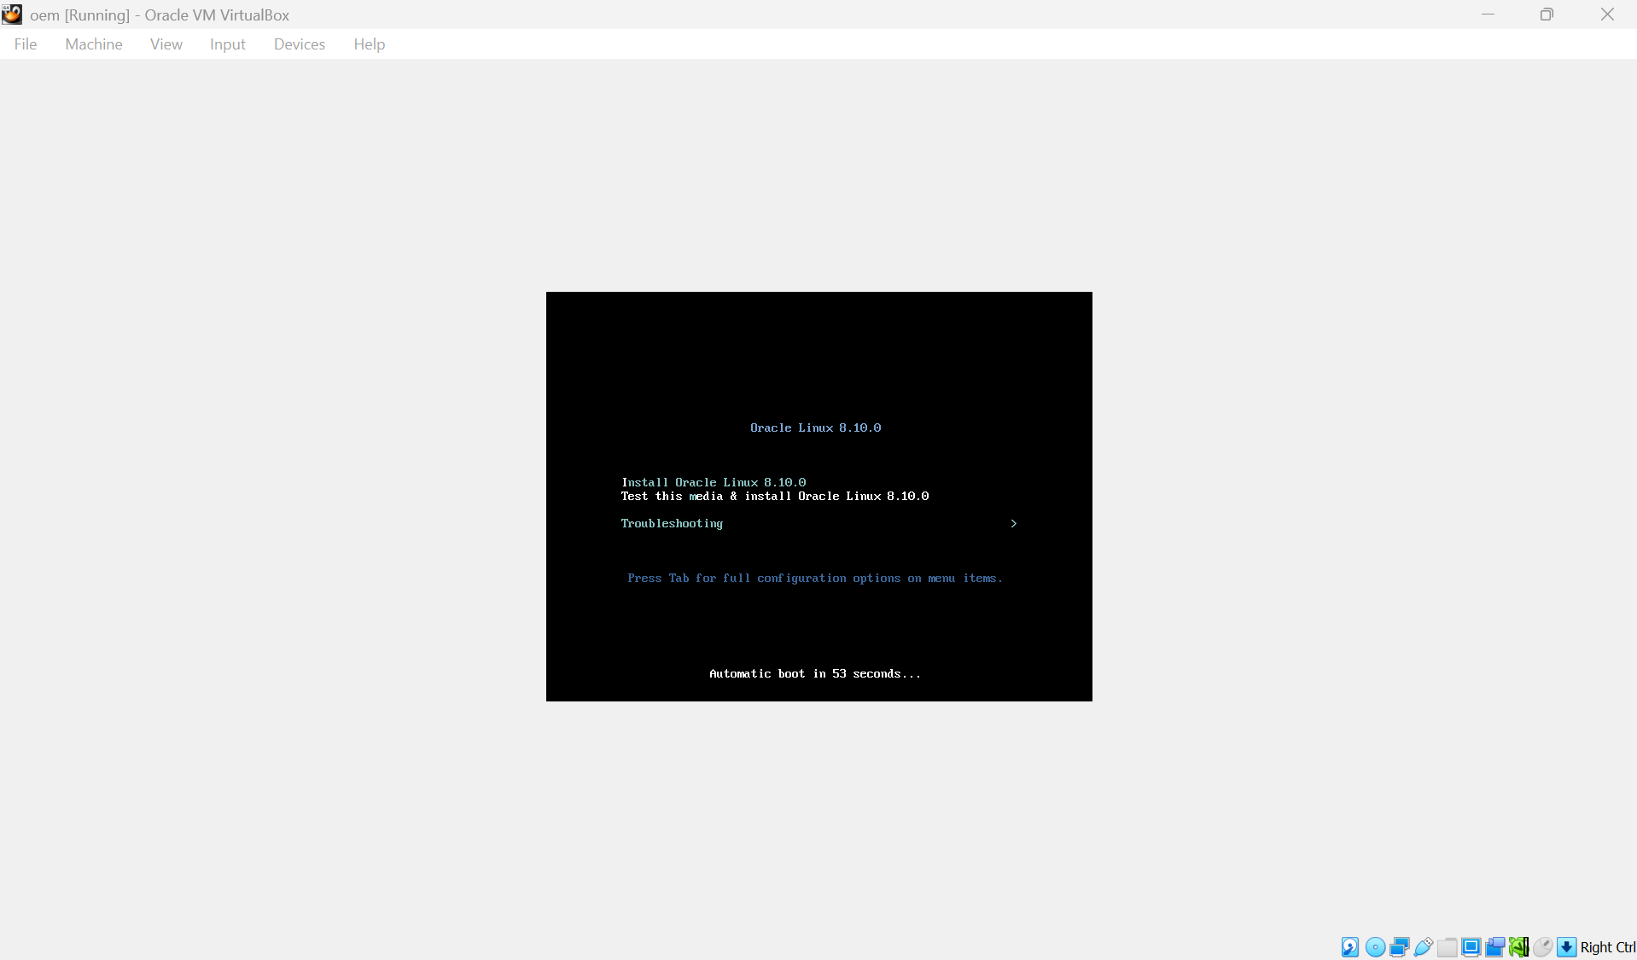1637x960 pixels.
Task: Select 'Test this media & install' entry
Action: pyautogui.click(x=775, y=496)
